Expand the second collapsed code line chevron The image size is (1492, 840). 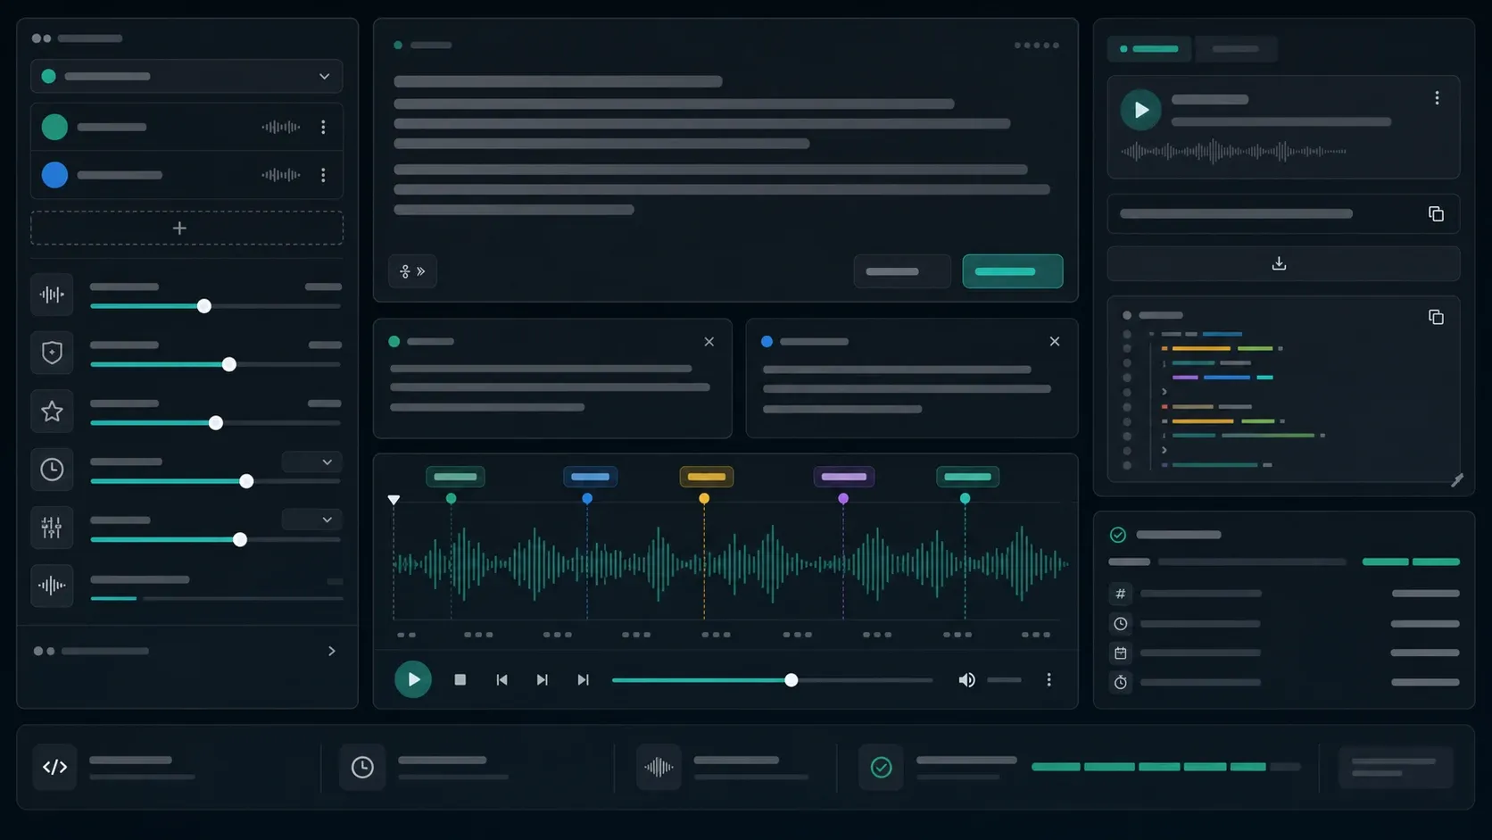point(1164,450)
